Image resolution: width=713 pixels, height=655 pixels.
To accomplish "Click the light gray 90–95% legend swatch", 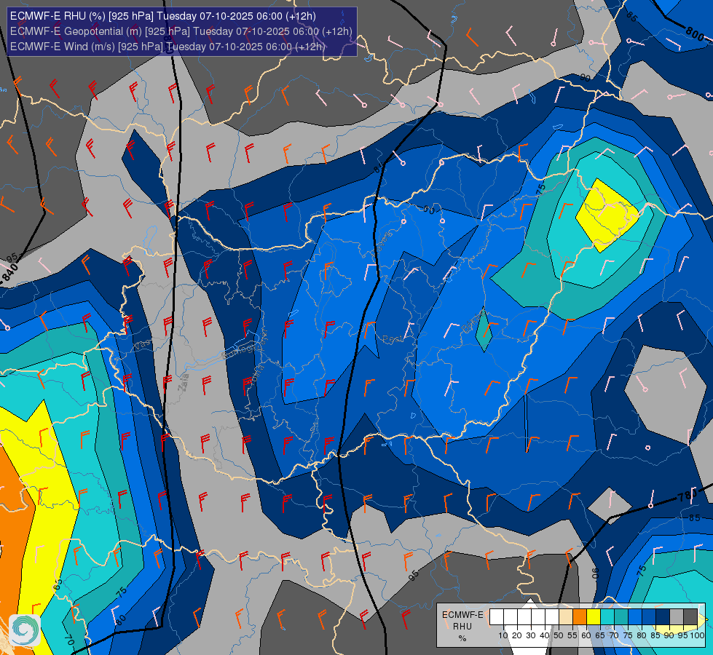I will [677, 617].
